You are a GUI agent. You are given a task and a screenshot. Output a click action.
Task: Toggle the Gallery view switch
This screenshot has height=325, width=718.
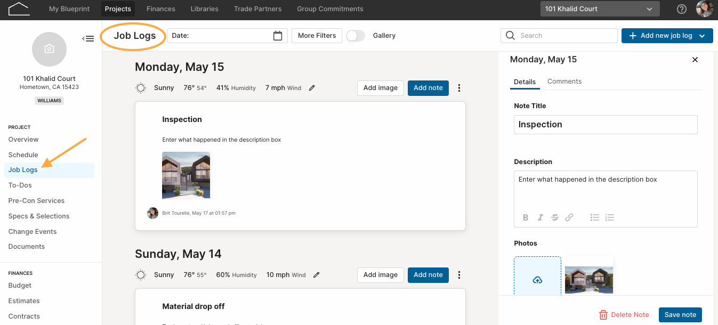356,36
